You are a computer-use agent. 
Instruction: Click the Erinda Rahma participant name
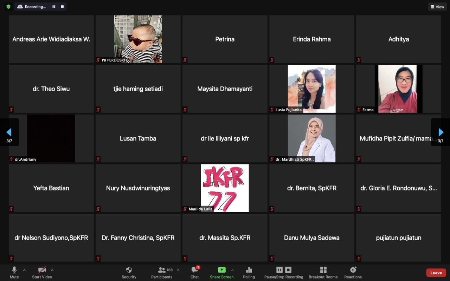(x=312, y=39)
